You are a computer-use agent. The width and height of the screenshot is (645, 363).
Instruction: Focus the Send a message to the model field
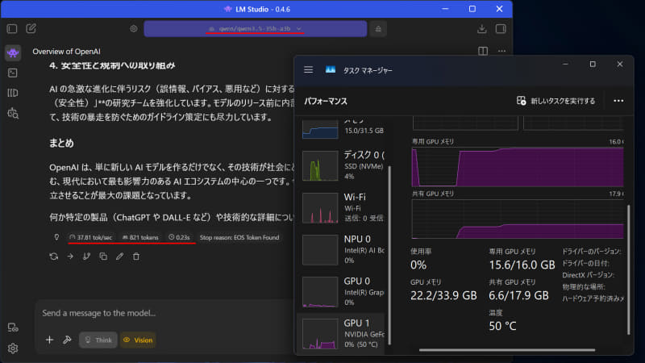(164, 313)
